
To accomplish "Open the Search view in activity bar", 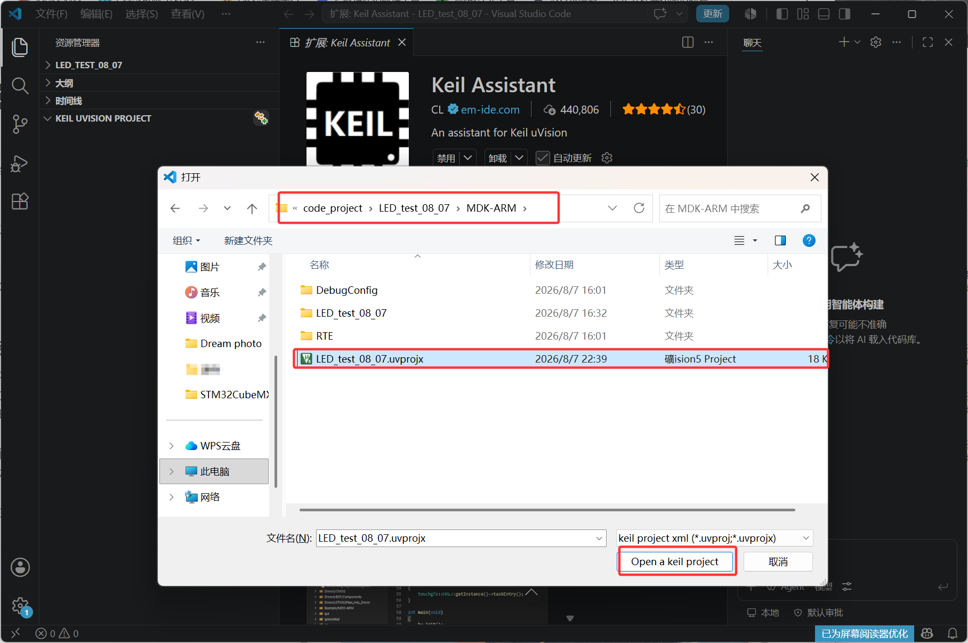I will (x=20, y=85).
